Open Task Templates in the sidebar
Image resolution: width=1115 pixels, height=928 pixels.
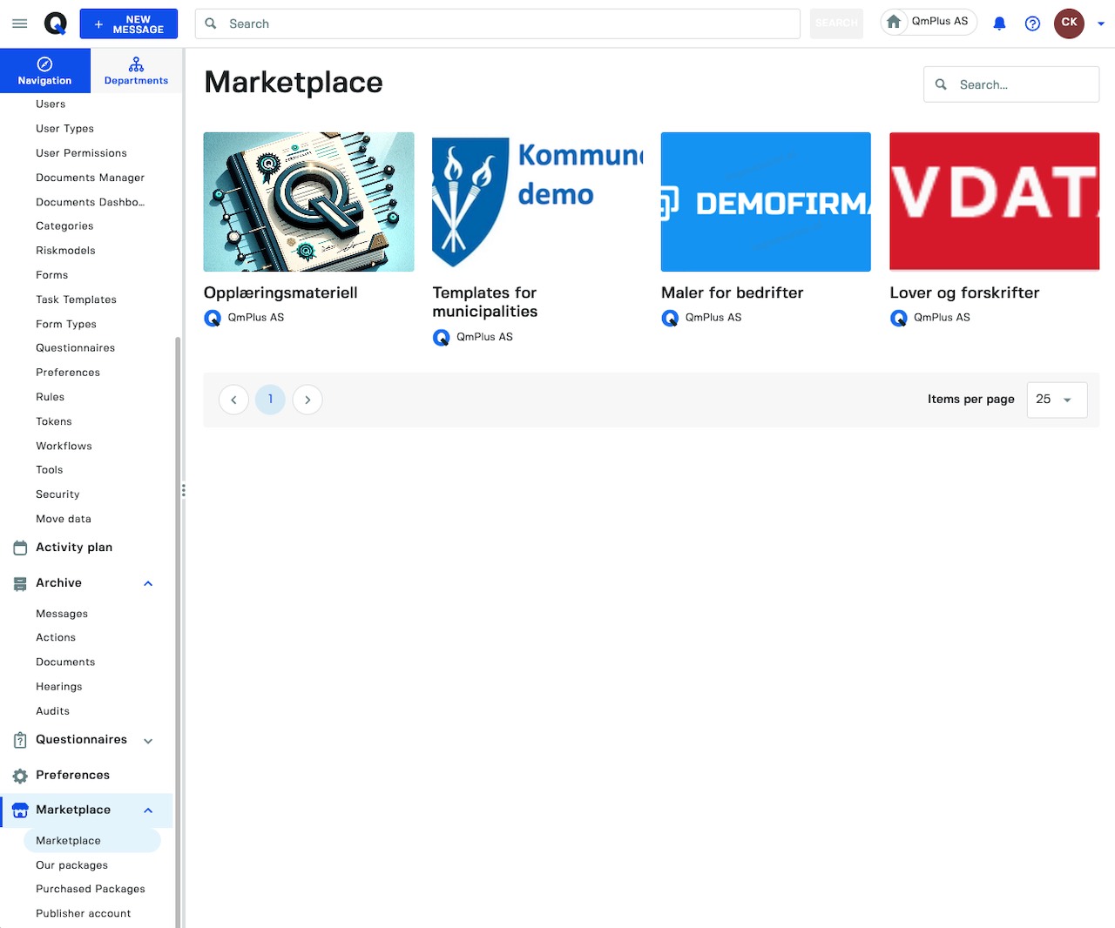76,299
